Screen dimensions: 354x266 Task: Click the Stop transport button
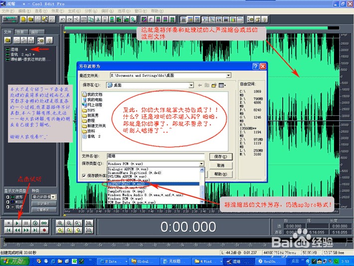click(8, 223)
